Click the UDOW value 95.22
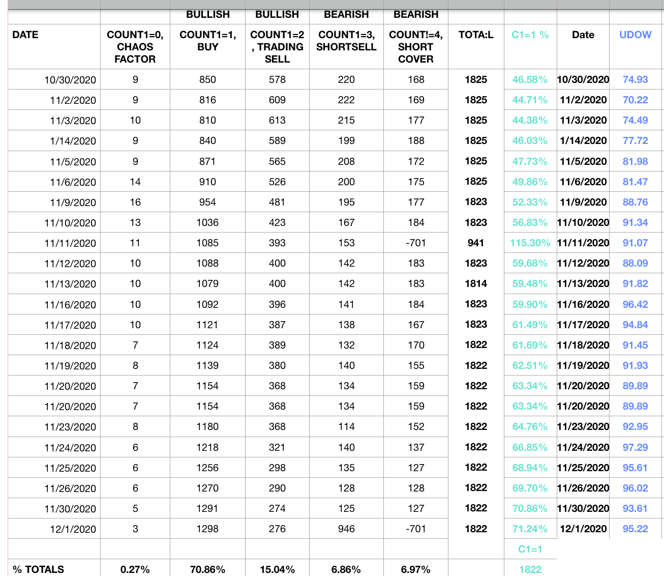The height and width of the screenshot is (576, 664). pos(636,529)
